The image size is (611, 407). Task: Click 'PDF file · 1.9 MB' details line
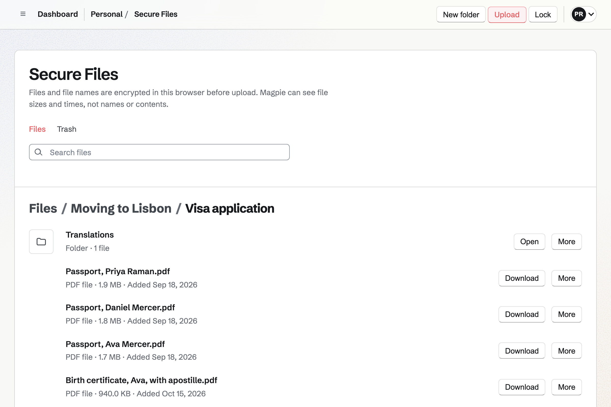pyautogui.click(x=131, y=285)
